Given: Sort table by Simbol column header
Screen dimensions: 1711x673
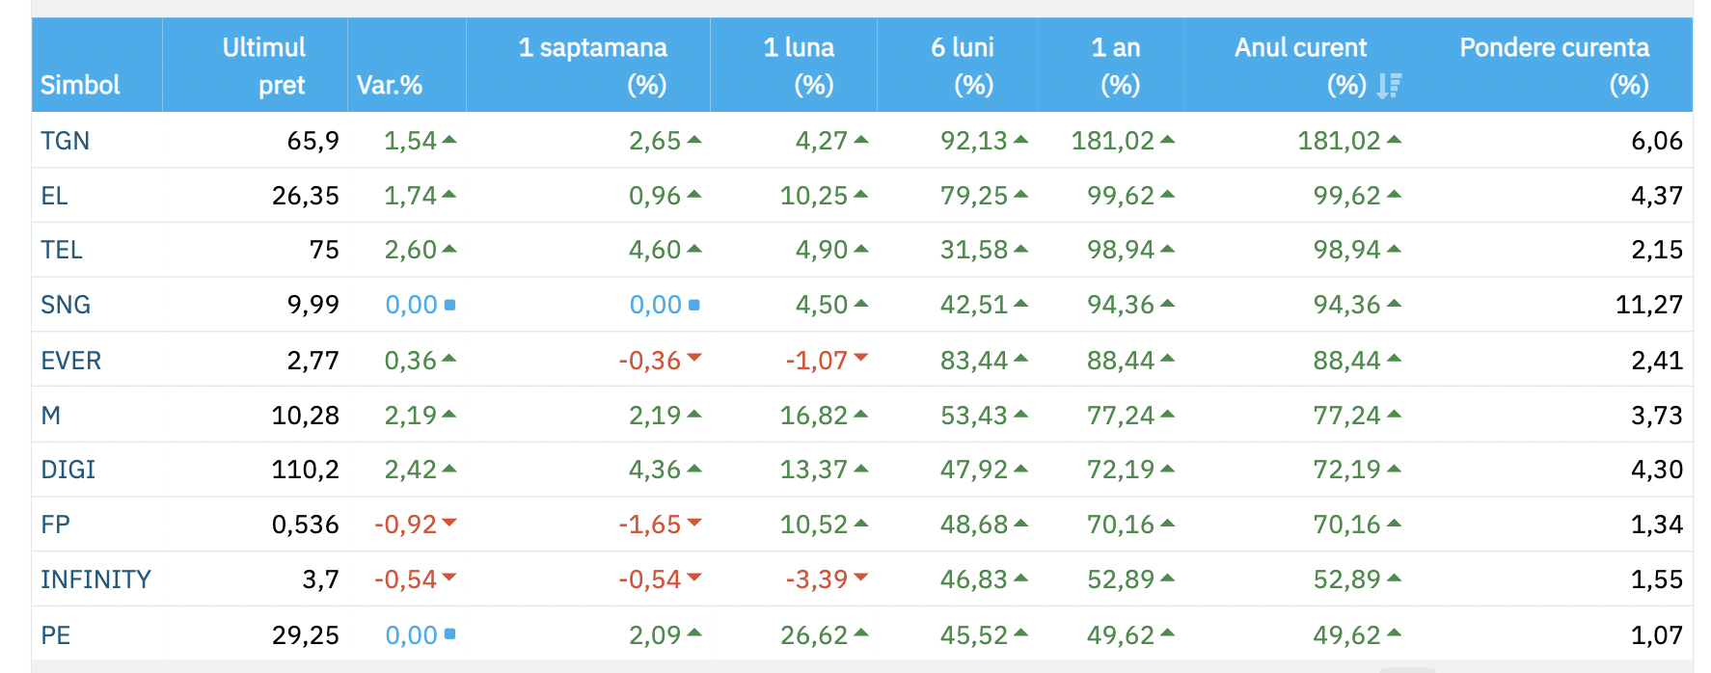Looking at the screenshot, I should (x=80, y=85).
